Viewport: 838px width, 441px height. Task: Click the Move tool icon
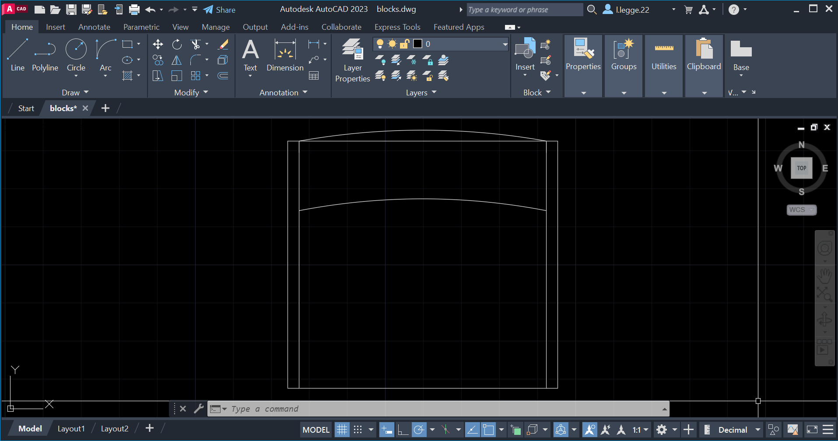click(x=158, y=44)
